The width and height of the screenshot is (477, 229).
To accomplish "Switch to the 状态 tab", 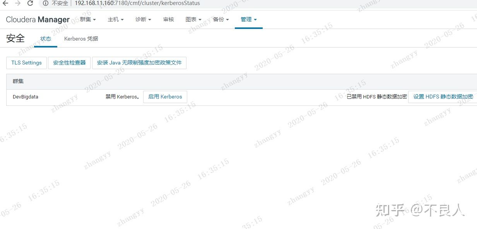I will (x=46, y=39).
